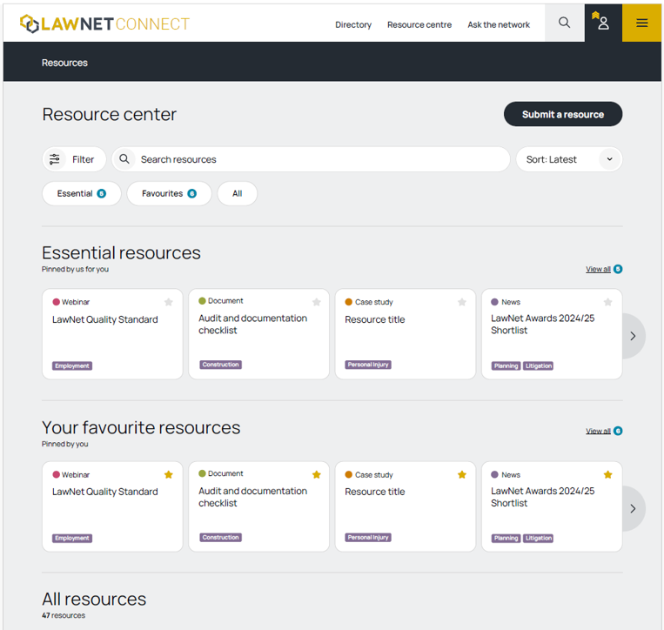
Task: Favourite the Essential Audit and documentation checklist star
Action: 316,302
